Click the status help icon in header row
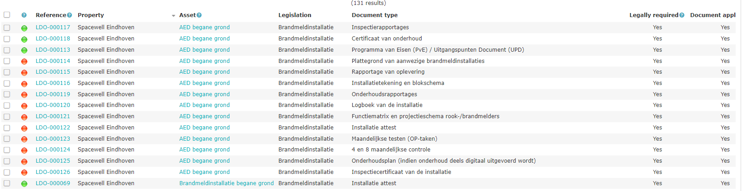This screenshot has width=742, height=191. click(x=24, y=15)
